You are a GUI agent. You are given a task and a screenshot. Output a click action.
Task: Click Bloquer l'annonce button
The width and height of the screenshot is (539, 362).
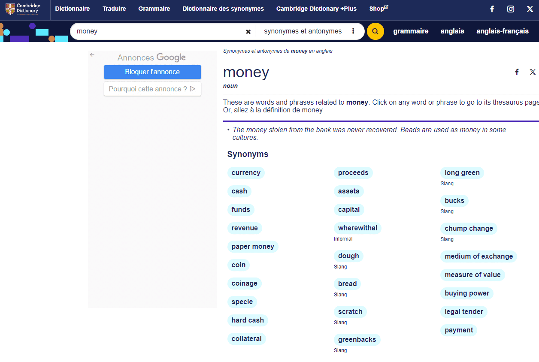[x=152, y=72]
